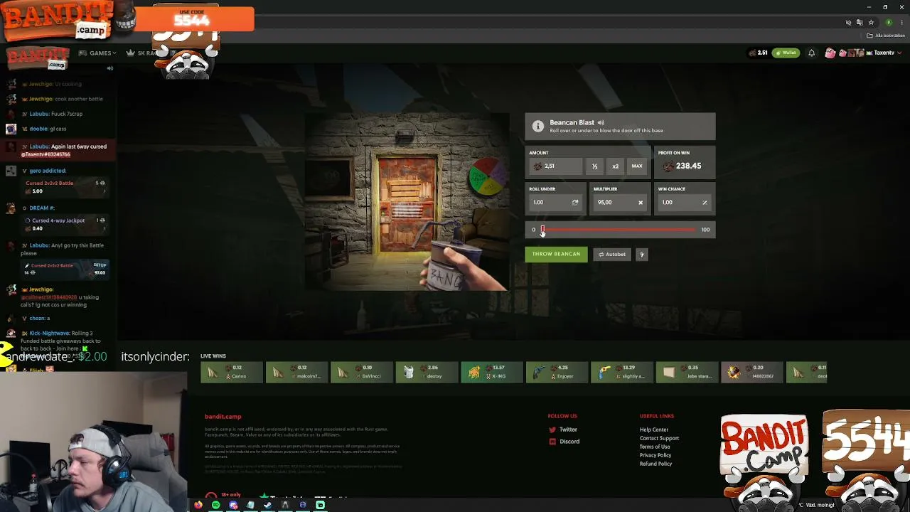This screenshot has width=910, height=512.
Task: Click live win 13.57 by X-ING
Action: coord(491,372)
